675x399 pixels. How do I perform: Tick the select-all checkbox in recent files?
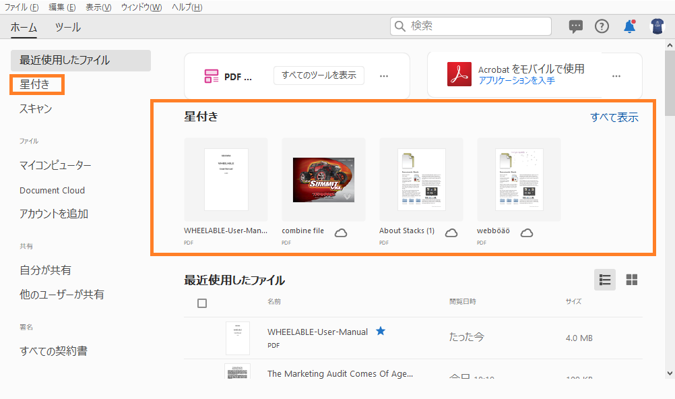pyautogui.click(x=202, y=303)
